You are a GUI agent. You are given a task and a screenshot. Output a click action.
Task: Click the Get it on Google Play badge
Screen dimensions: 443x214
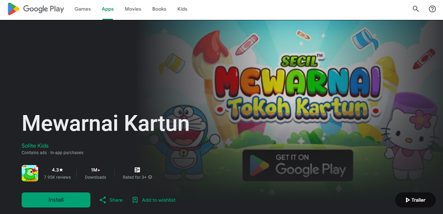(298, 165)
